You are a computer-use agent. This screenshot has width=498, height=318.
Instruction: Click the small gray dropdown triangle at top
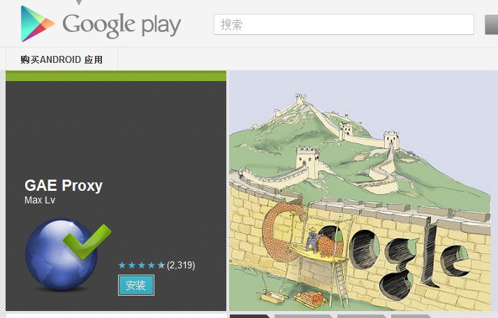[x=79, y=2]
